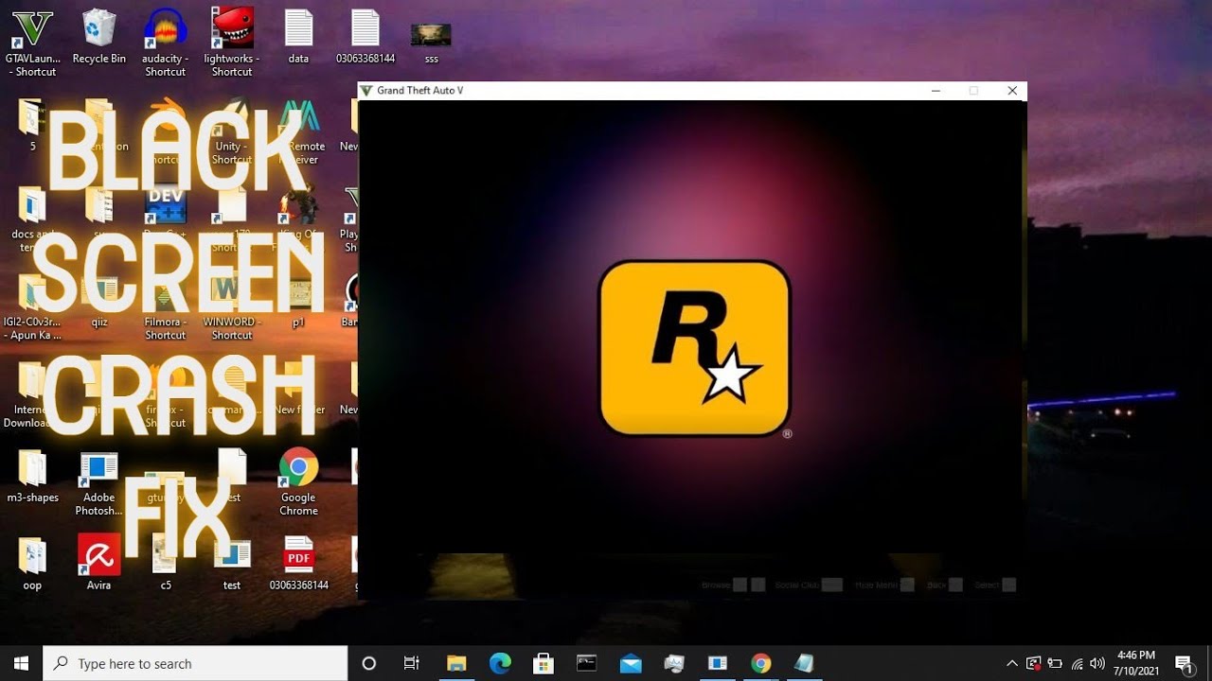This screenshot has width=1212, height=681.
Task: Launch the Filmora shortcut
Action: coord(165,307)
